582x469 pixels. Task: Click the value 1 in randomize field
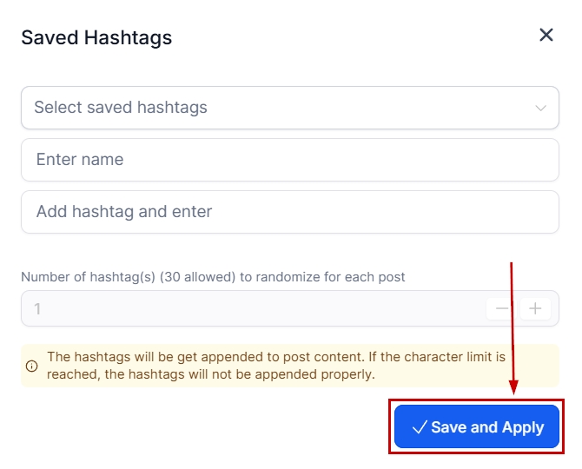click(x=37, y=308)
